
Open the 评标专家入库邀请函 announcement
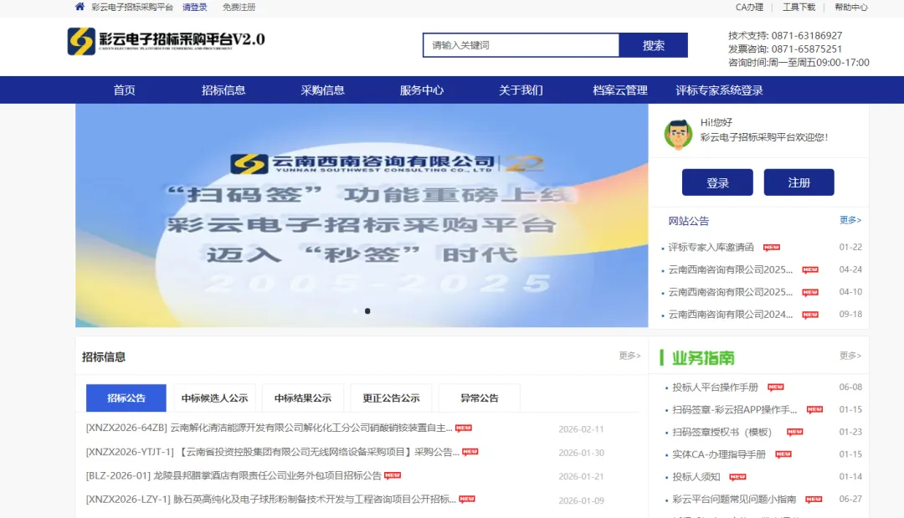[x=711, y=247]
